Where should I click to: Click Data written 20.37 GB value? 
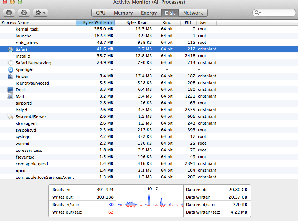pyautogui.click(x=238, y=197)
